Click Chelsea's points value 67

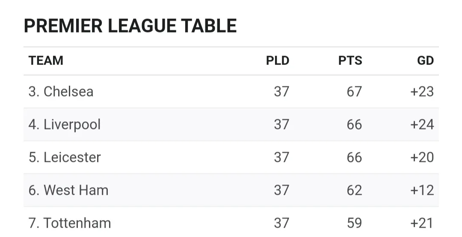(x=354, y=91)
